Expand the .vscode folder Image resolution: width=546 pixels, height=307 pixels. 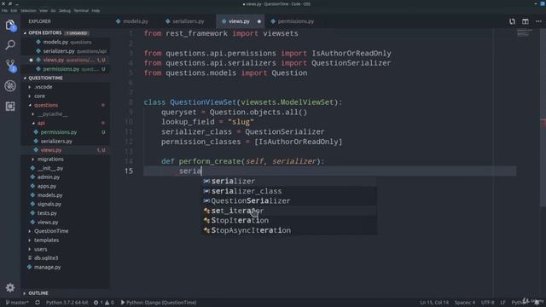[x=44, y=87]
